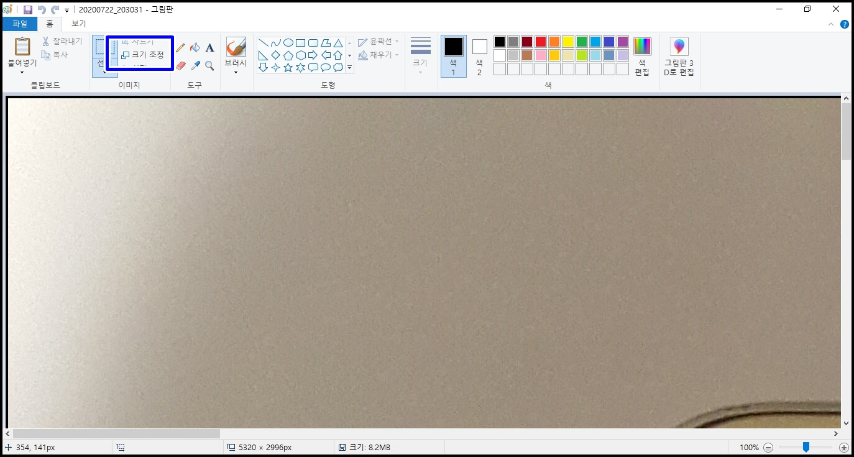Select the Magnifier tool

(x=209, y=65)
